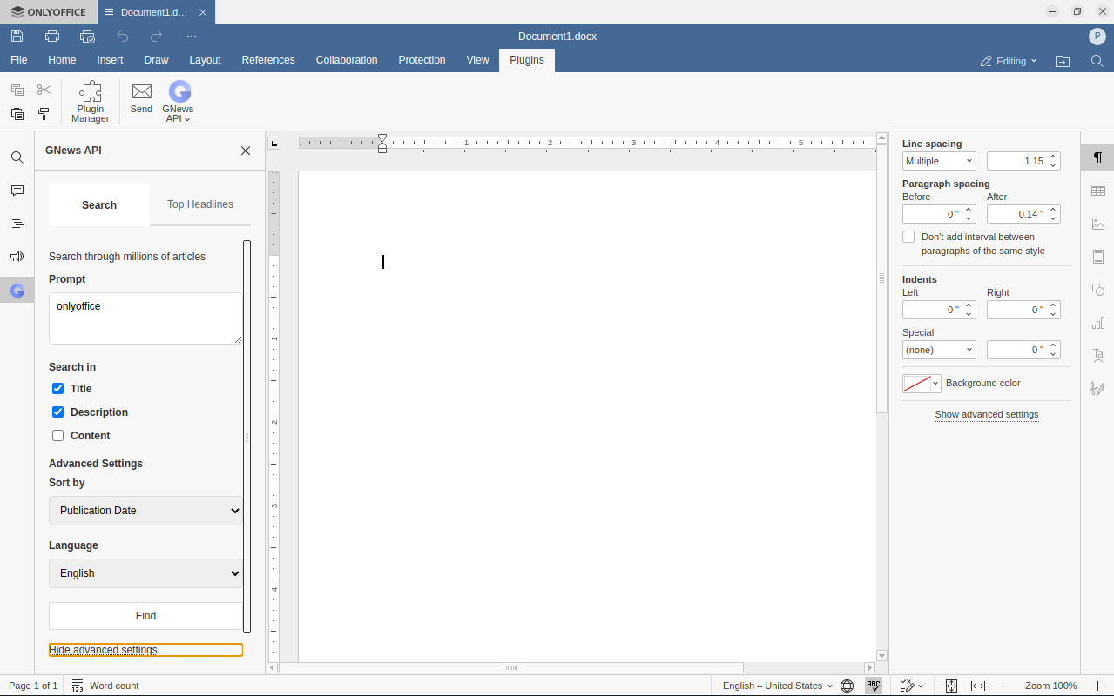1114x696 pixels.
Task: Click the Line spacing value field
Action: (1016, 161)
